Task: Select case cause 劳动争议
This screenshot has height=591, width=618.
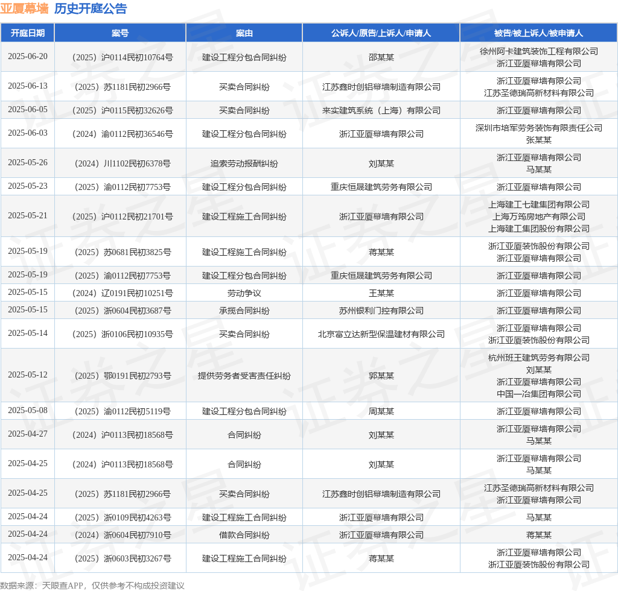Action: tap(244, 293)
